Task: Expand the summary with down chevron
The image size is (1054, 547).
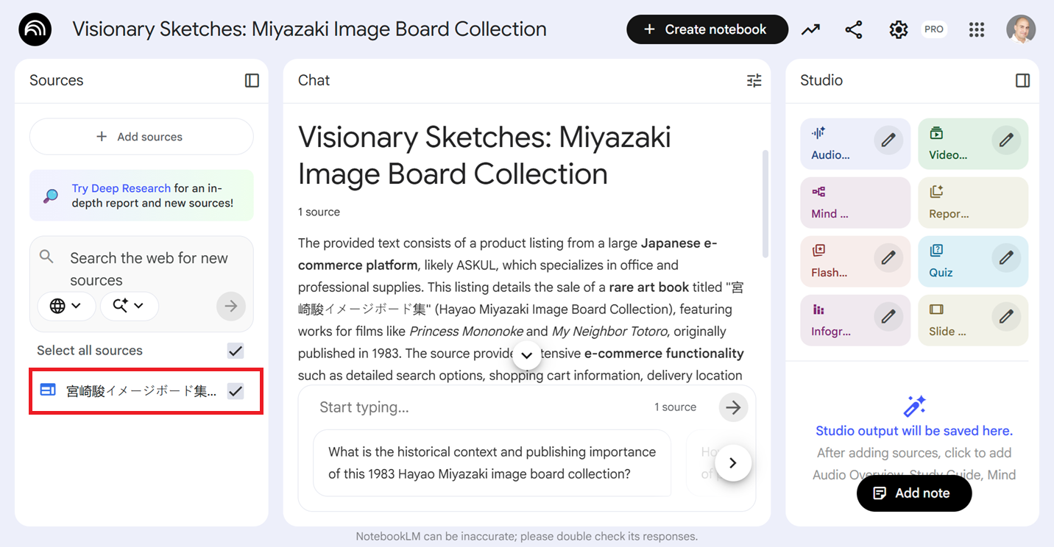Action: [527, 355]
